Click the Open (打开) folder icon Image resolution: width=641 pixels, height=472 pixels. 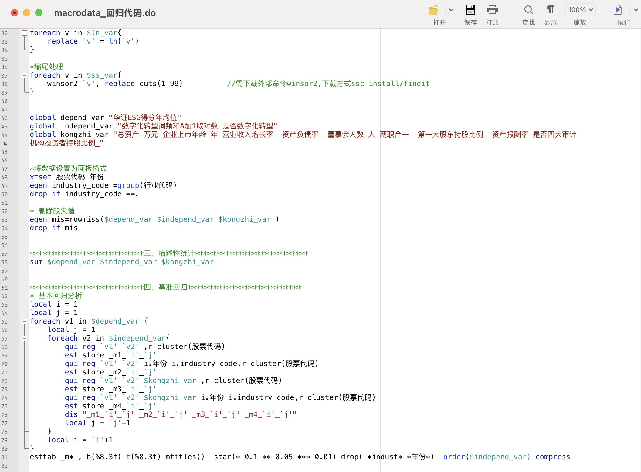[x=433, y=10]
